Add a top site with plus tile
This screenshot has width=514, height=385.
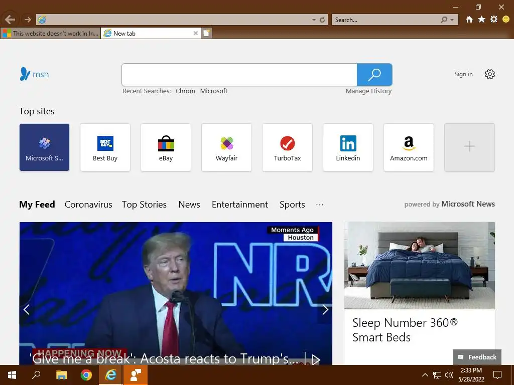(x=469, y=147)
